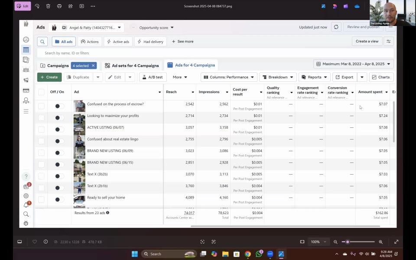Click the refresh icon next to Updated just now
This screenshot has height=260, width=416.
tap(336, 27)
